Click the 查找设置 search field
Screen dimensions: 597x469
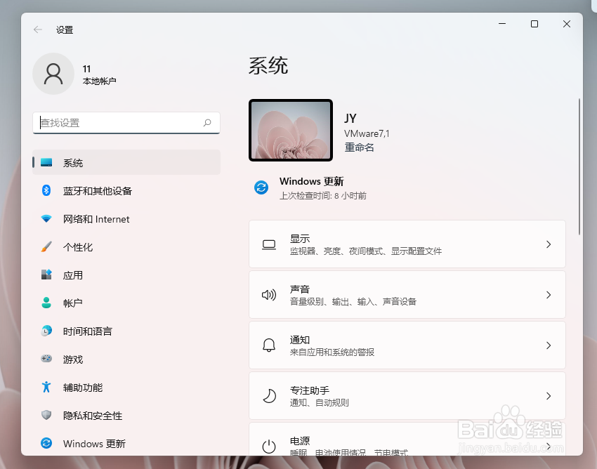[126, 123]
